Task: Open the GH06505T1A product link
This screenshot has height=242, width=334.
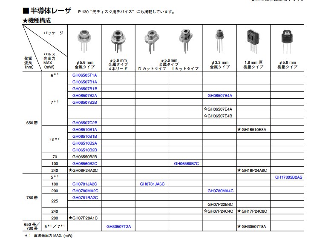Action: (84, 75)
